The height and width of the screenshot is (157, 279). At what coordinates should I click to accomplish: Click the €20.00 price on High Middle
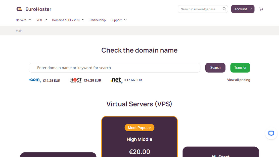(139, 152)
